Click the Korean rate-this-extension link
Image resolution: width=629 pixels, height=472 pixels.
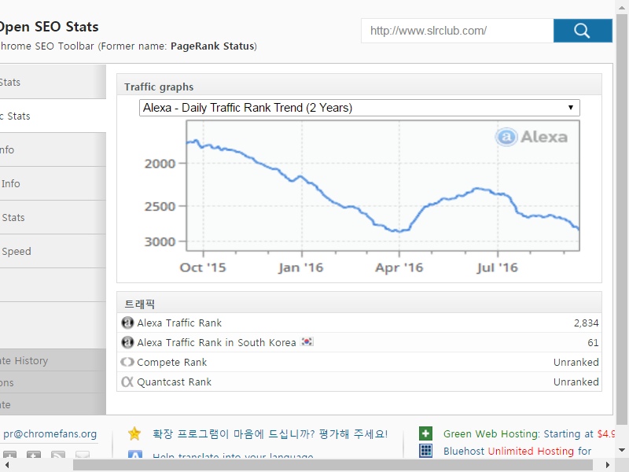pos(270,433)
